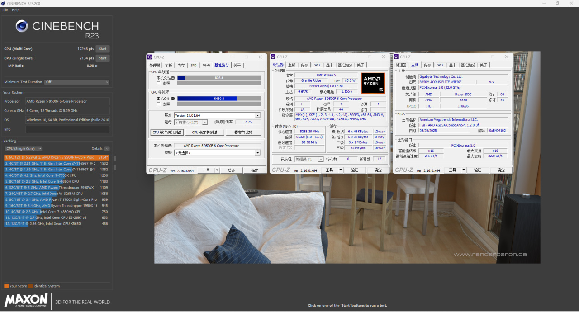Select ranking row Intel Xeon W-3265M CPU
The image size is (579, 312).
click(57, 194)
